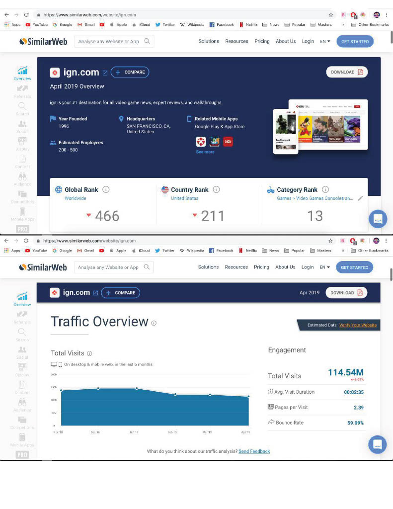Open Twitter bookmark in the top window
393x509 pixels.
(x=165, y=25)
